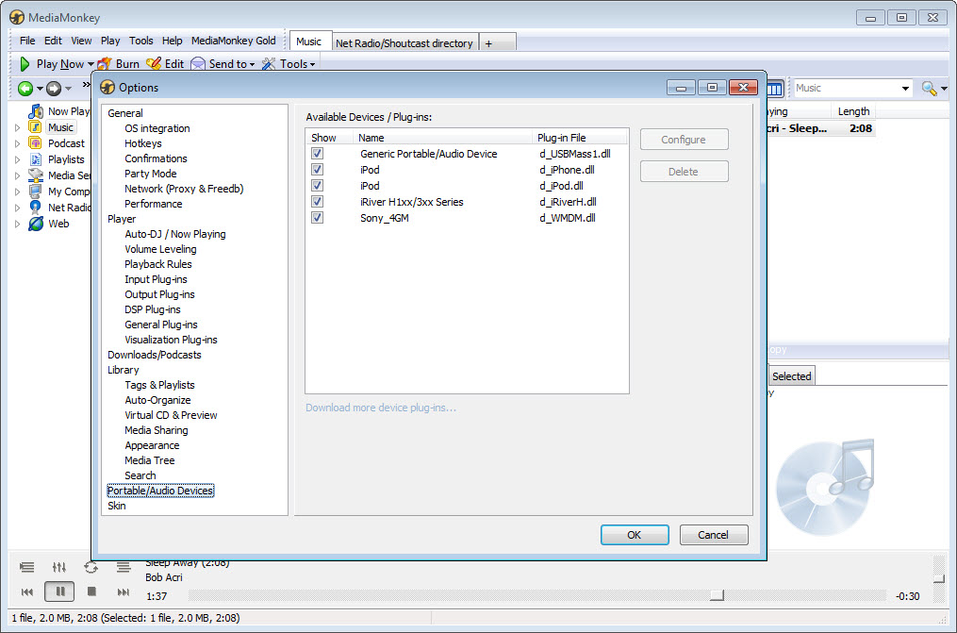Open the MediaMonkey Gold menu
957x633 pixels.
pyautogui.click(x=233, y=41)
